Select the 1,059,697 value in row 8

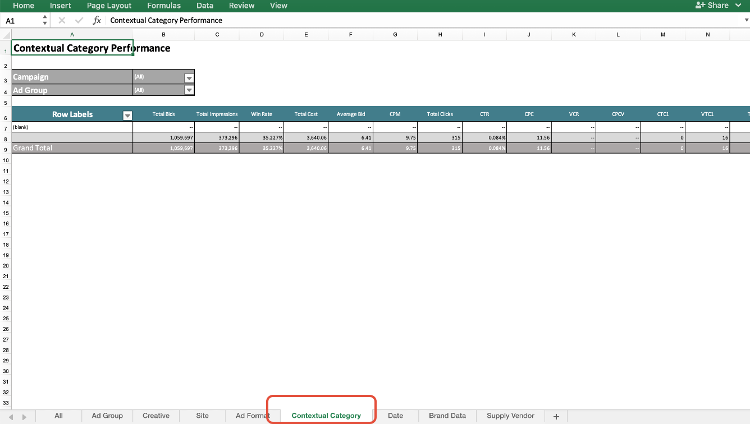point(164,138)
